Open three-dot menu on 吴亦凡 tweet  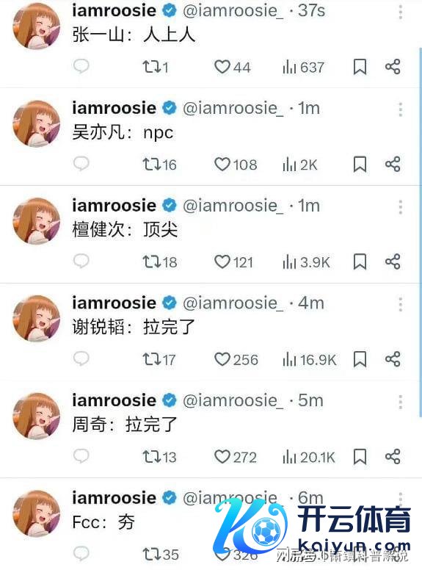click(x=400, y=109)
